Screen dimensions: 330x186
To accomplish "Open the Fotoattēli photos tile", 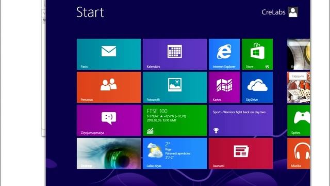I will click(175, 87).
